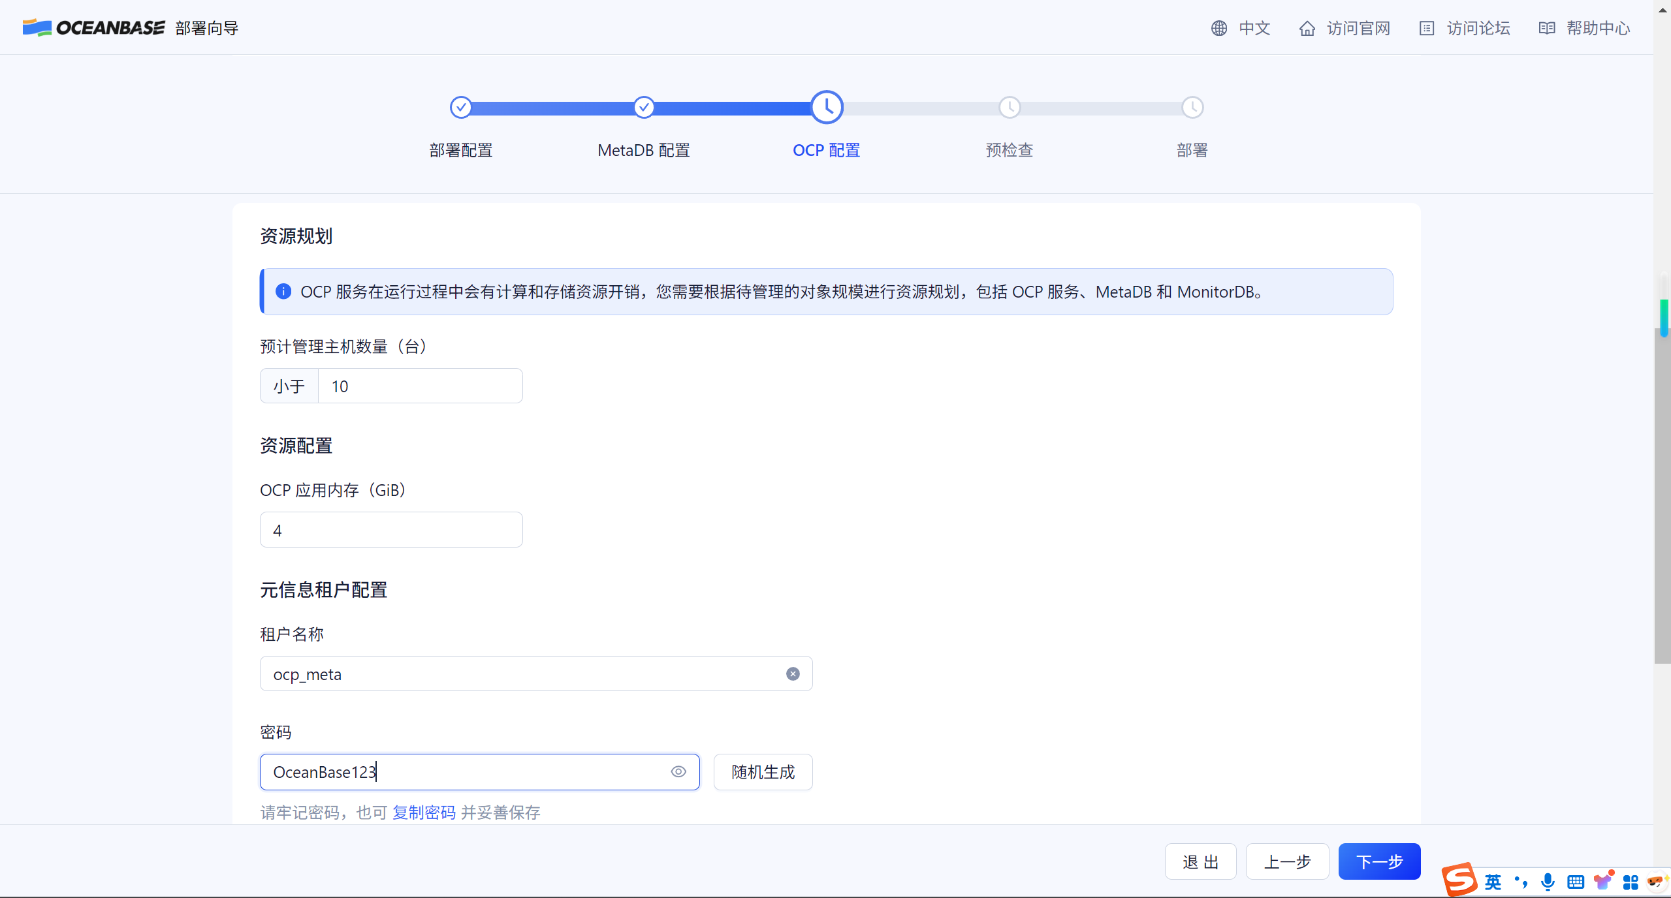Click the host count input field

(420, 386)
